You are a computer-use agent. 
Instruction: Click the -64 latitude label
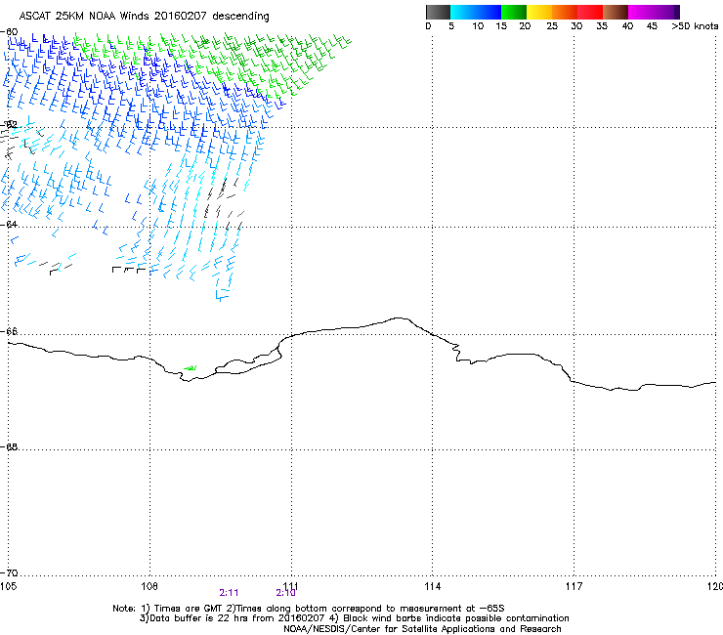click(10, 225)
